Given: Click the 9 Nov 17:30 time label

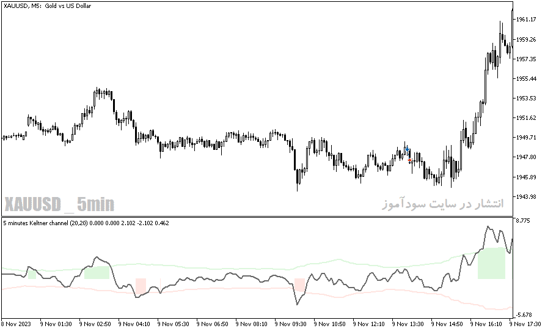Looking at the screenshot, I should 525,324.
